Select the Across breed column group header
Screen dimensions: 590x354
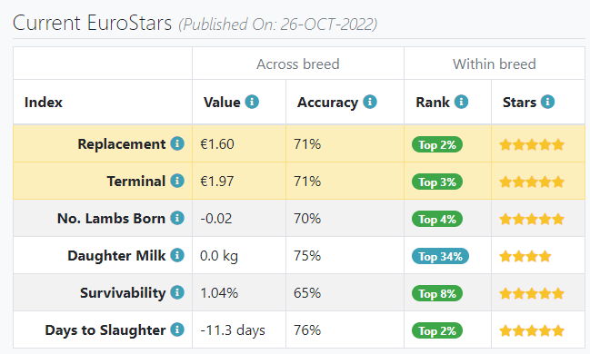click(x=298, y=64)
